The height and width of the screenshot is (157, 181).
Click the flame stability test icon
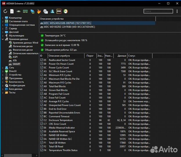tap(39, 11)
